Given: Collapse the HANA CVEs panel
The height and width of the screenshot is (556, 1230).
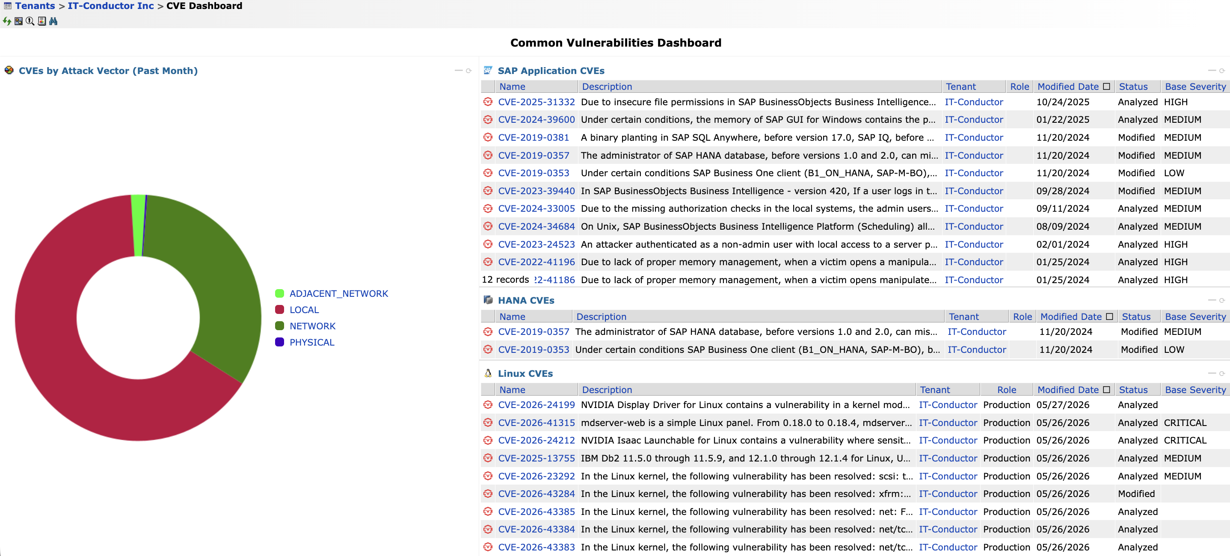Looking at the screenshot, I should (x=1212, y=300).
